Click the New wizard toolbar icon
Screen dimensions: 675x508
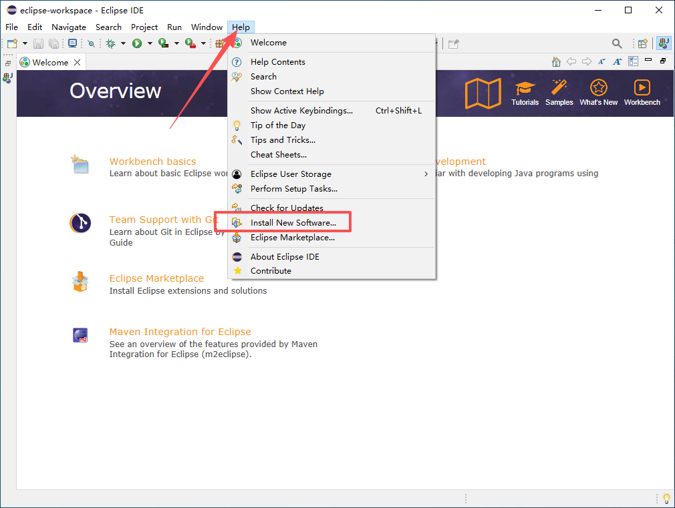[12, 43]
